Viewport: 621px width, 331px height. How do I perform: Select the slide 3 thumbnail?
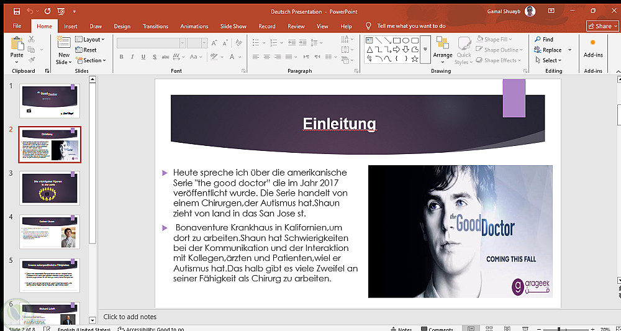tap(50, 188)
